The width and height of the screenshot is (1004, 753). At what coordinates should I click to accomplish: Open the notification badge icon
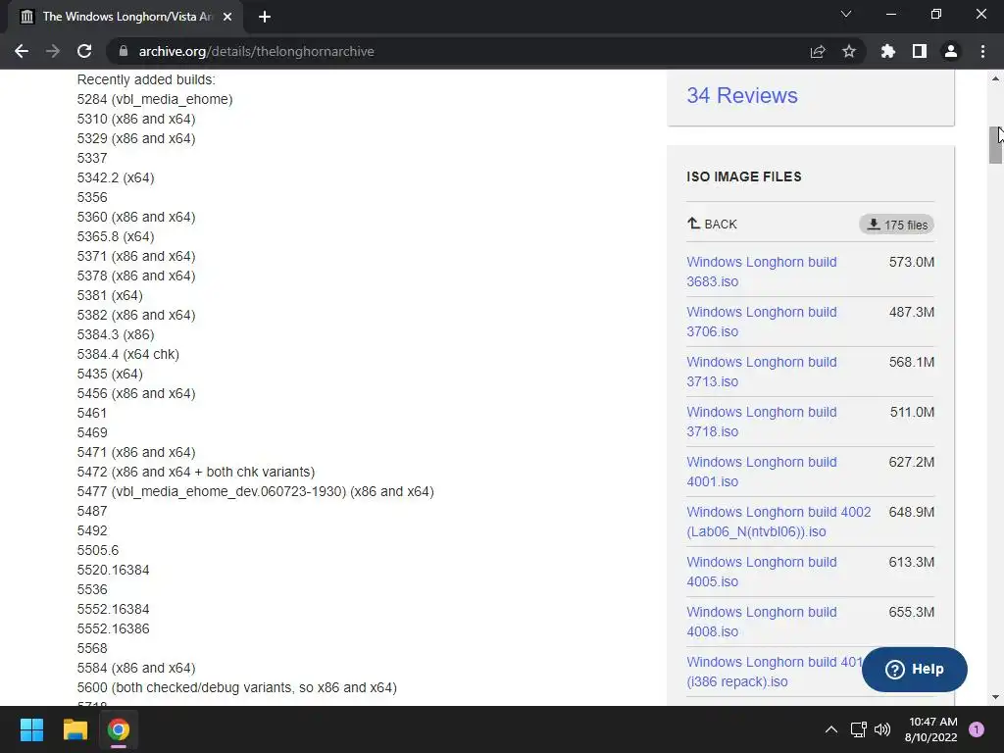tap(977, 729)
